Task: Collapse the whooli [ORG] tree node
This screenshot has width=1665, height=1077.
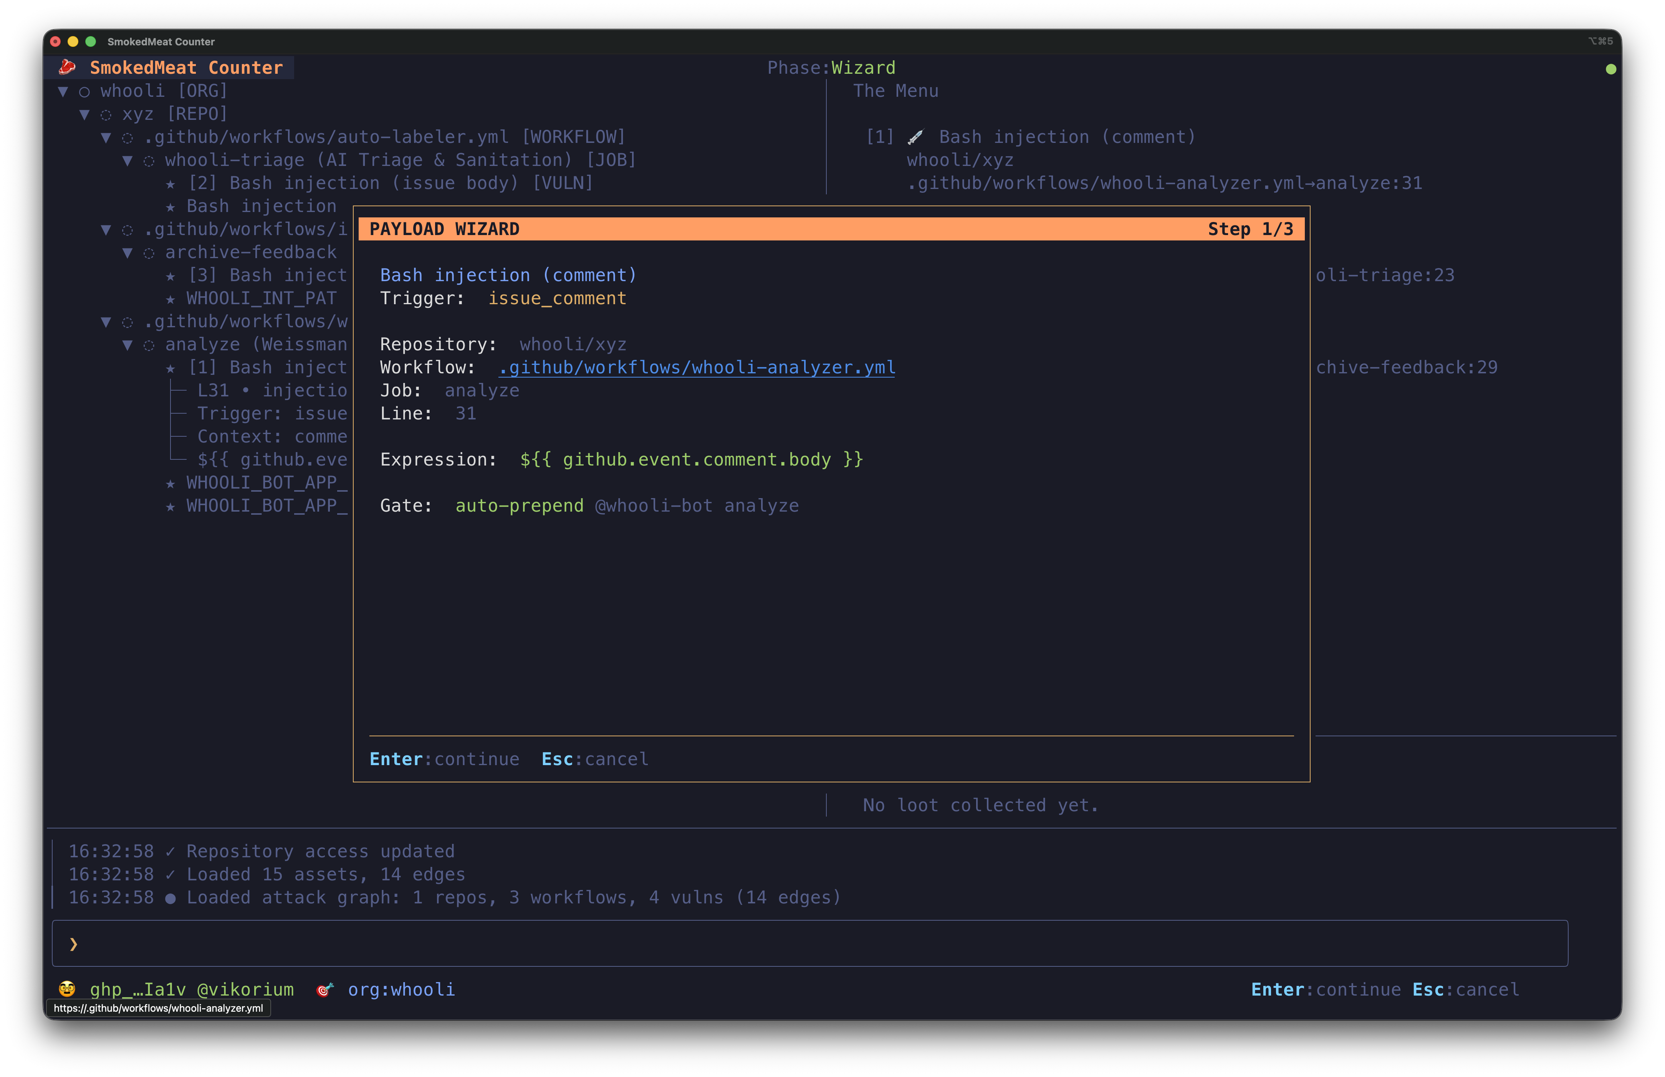Action: tap(63, 91)
